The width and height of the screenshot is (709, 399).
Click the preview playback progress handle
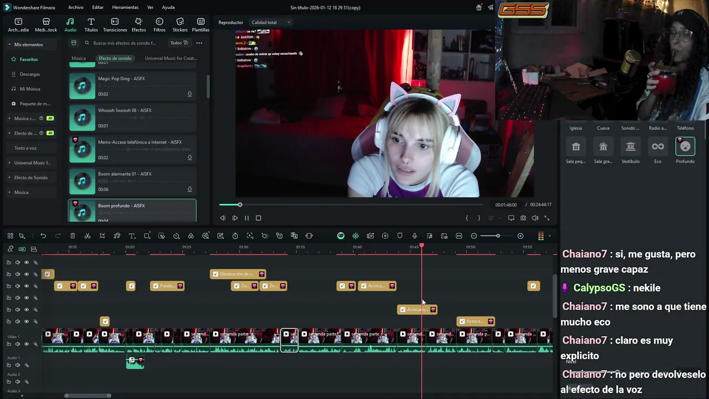tap(240, 205)
